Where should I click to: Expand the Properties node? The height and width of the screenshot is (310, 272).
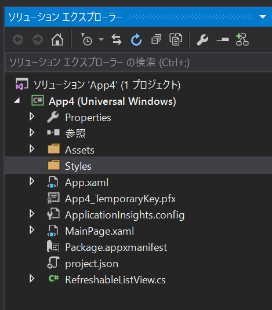click(32, 116)
